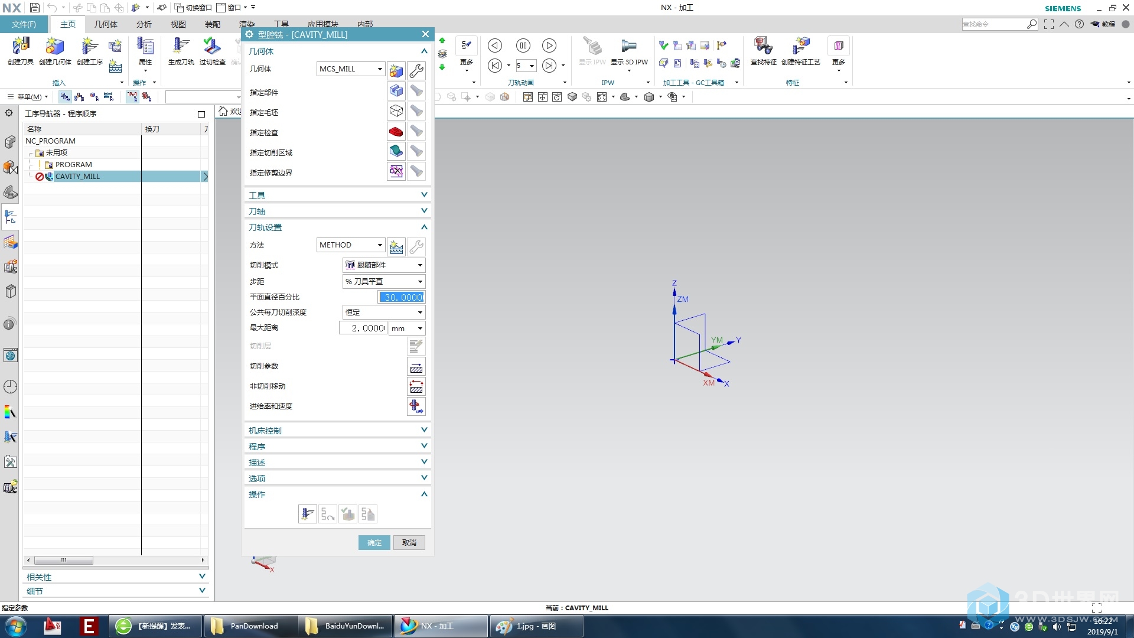This screenshot has width=1134, height=638.
Task: Click the OK (确定) button
Action: click(x=374, y=542)
